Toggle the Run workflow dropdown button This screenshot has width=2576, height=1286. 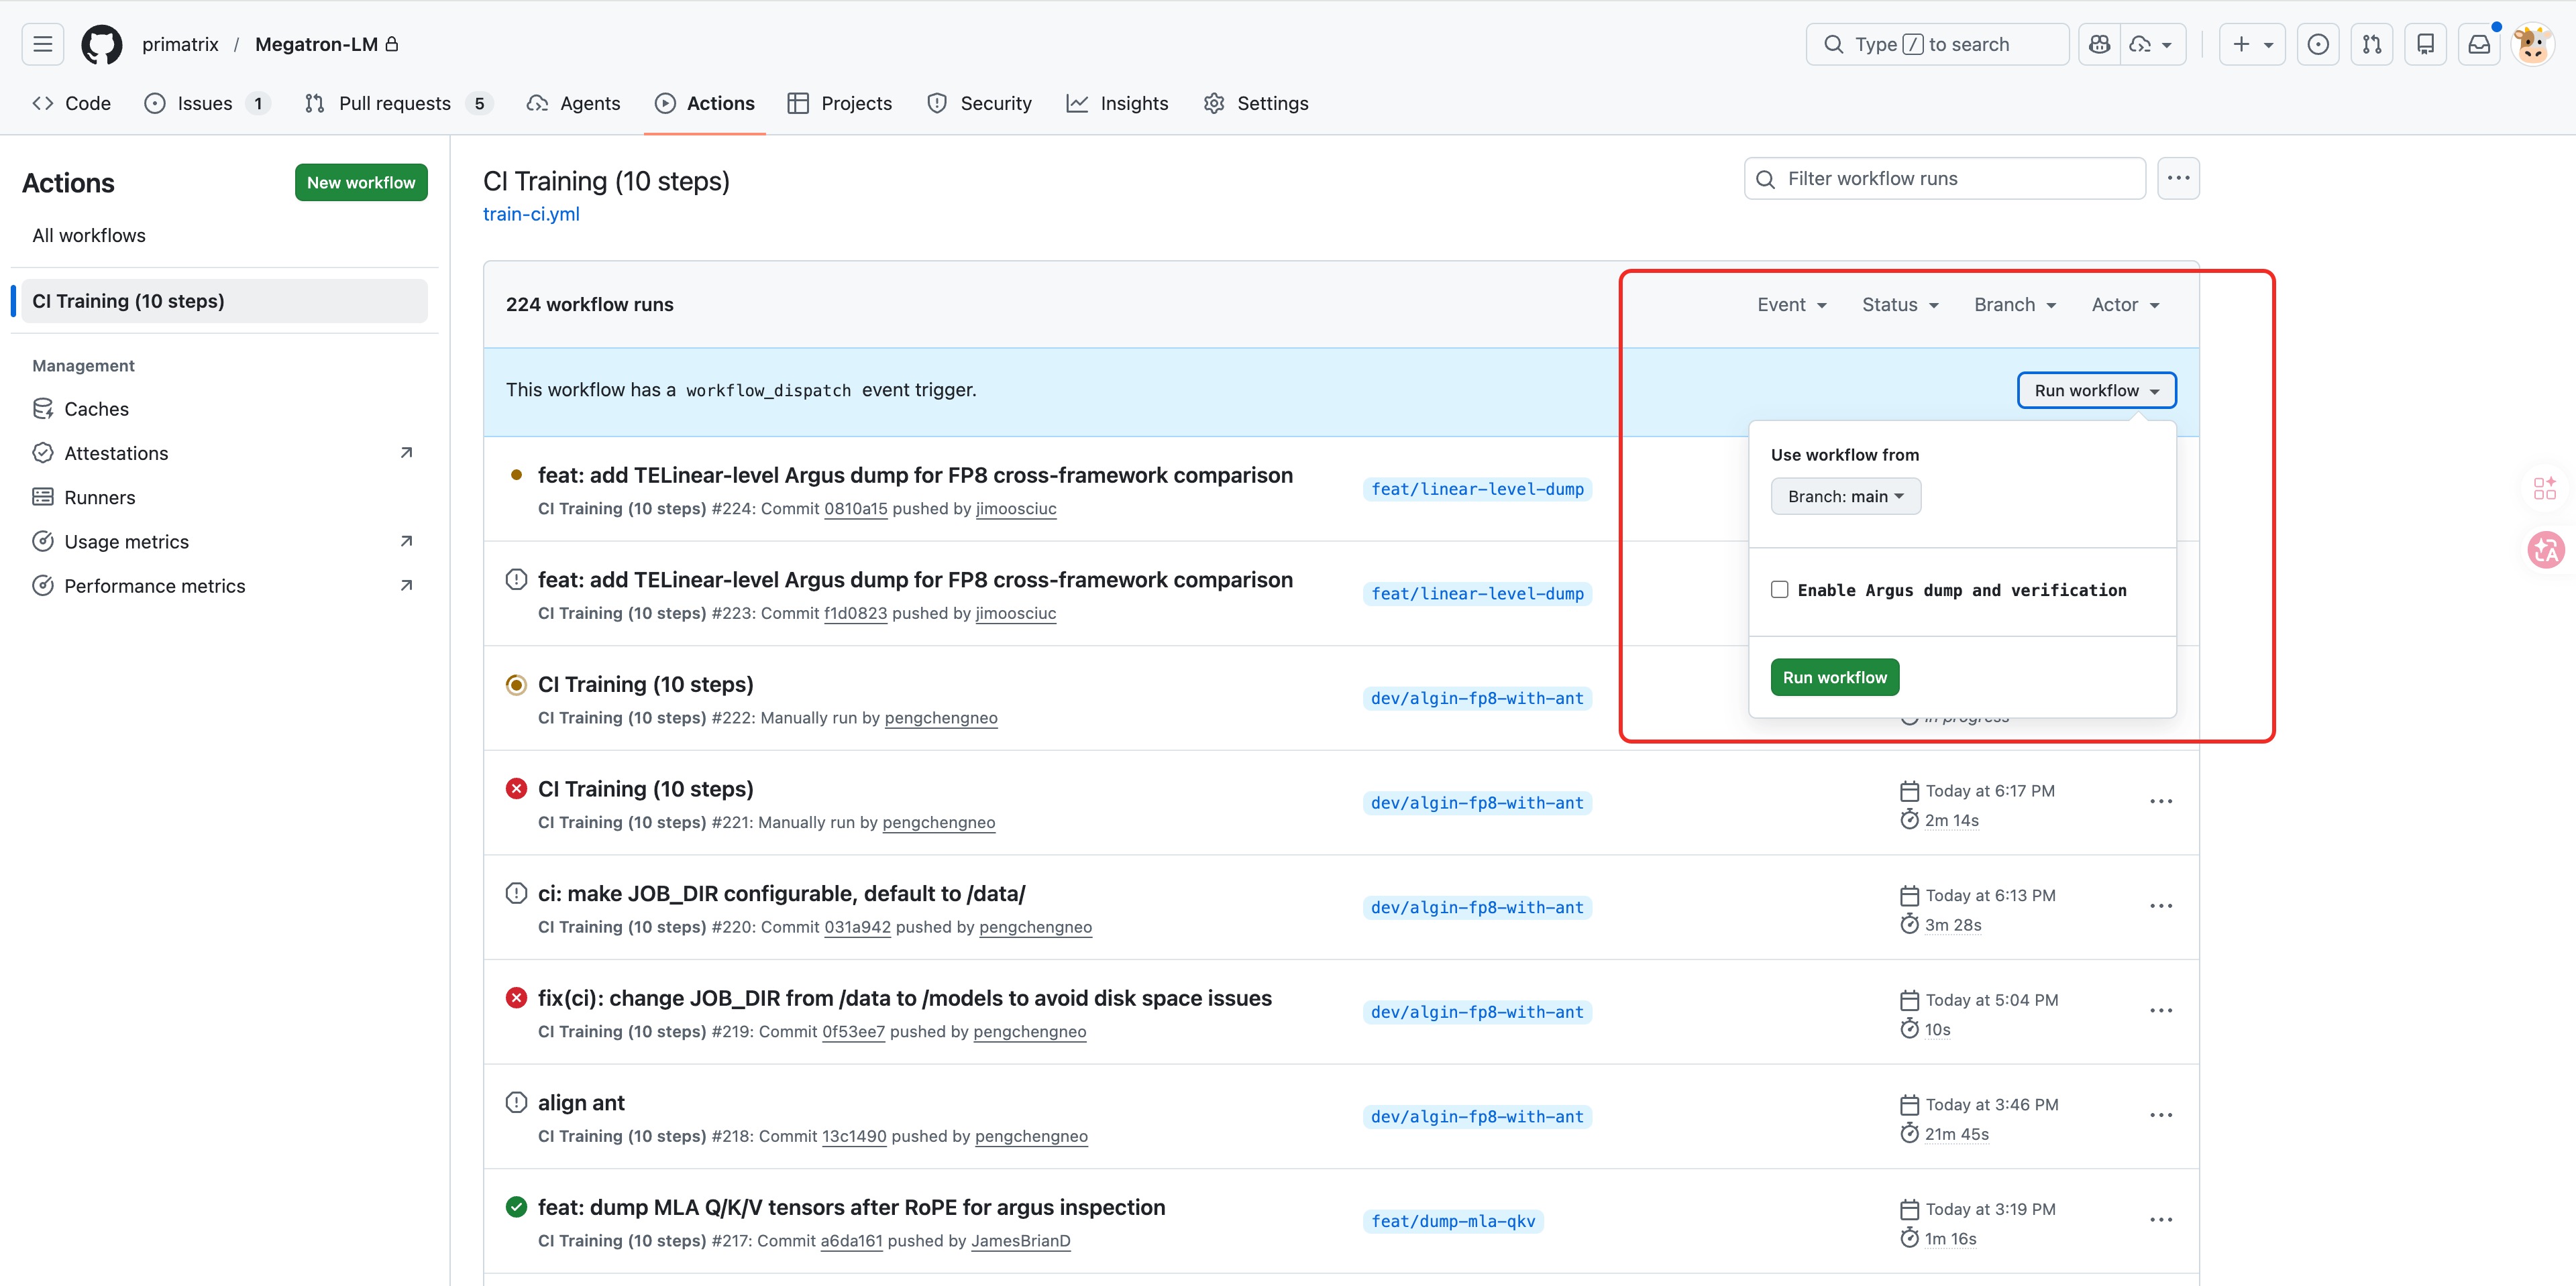pos(2096,390)
